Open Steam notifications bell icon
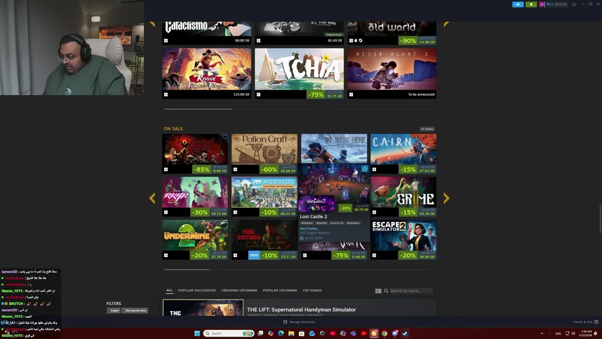This screenshot has width=602, height=339. (x=531, y=4)
